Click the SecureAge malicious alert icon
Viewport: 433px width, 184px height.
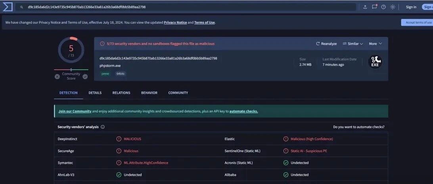tap(119, 151)
